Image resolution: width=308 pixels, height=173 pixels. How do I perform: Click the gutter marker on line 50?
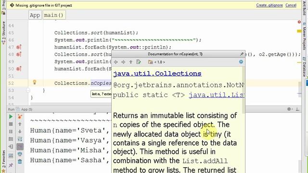point(19,69)
